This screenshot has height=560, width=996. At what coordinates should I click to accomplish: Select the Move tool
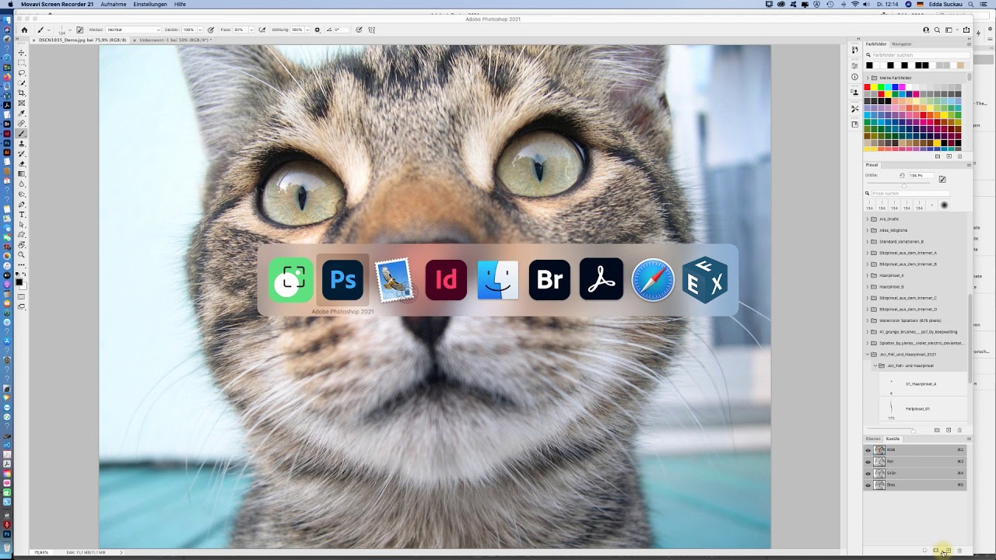point(22,52)
